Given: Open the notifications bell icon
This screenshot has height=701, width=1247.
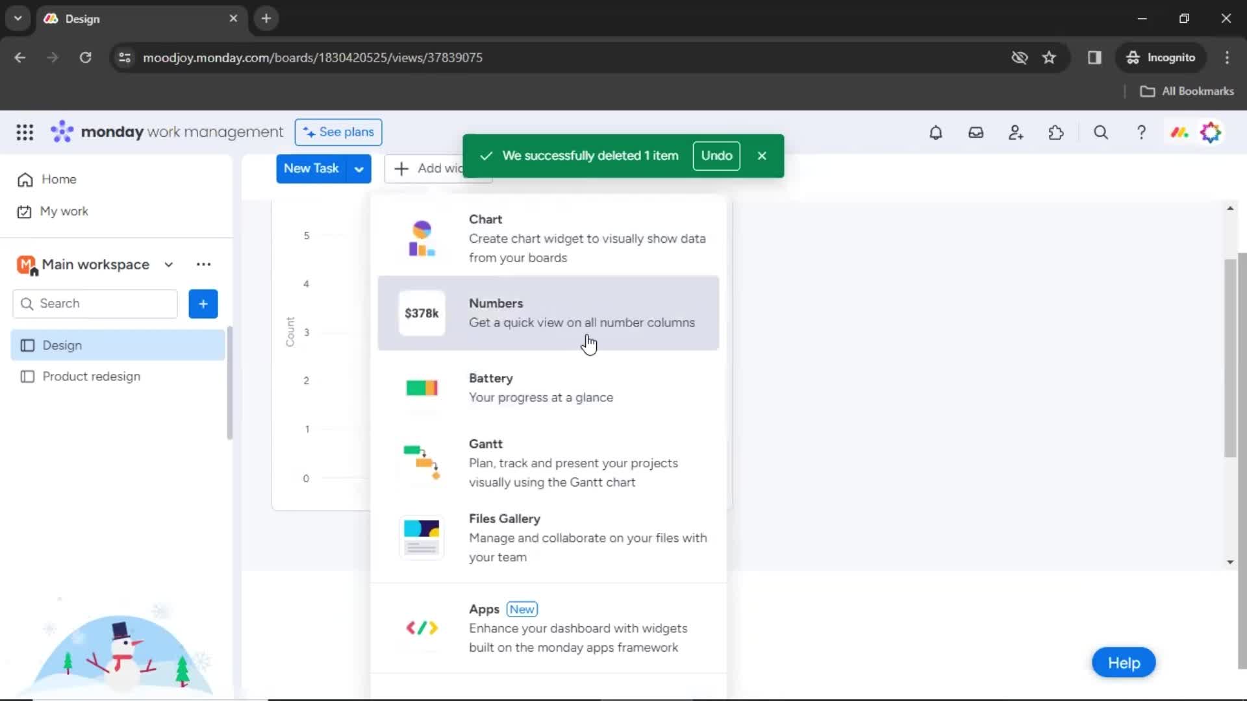Looking at the screenshot, I should click(x=935, y=132).
